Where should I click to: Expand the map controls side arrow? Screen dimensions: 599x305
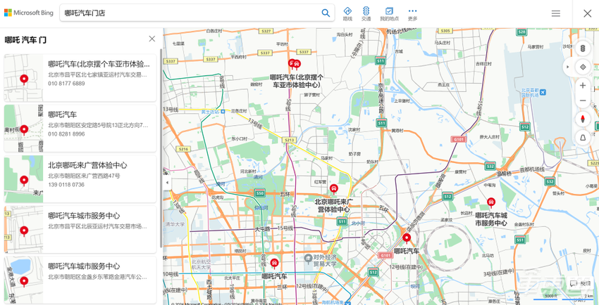567,67
